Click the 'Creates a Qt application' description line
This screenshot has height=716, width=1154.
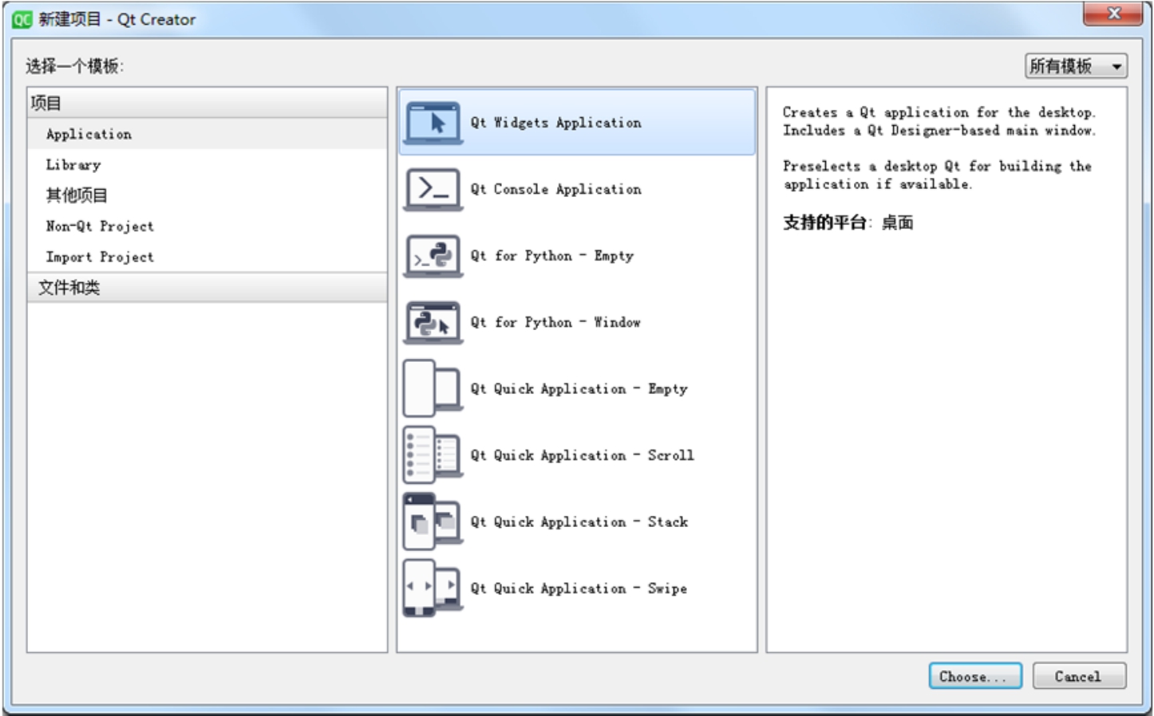click(939, 112)
